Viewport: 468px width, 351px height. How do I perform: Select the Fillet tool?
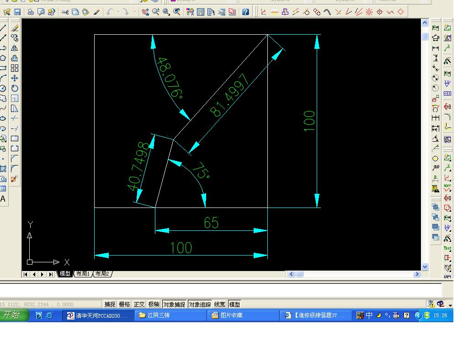15,168
